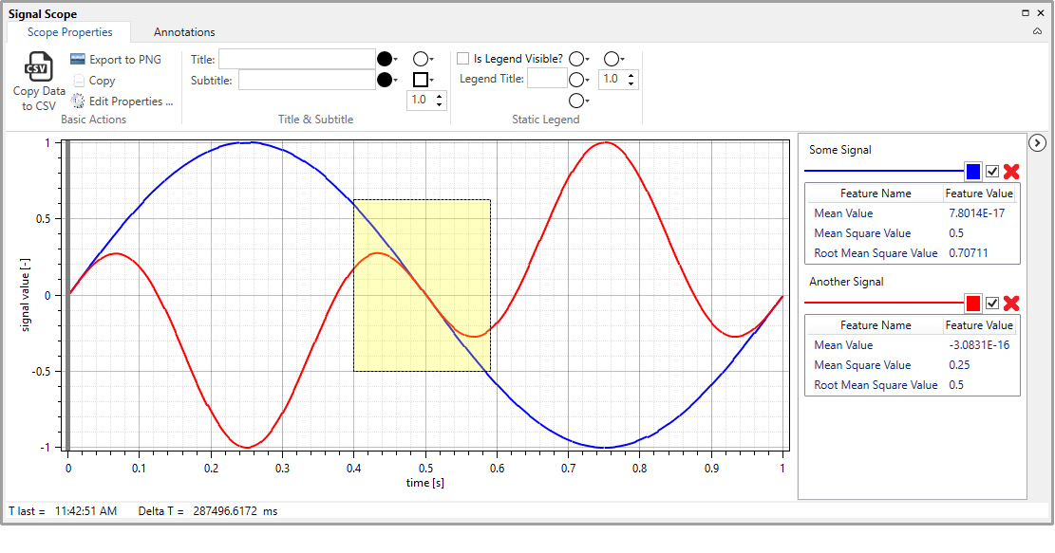Screen dimensions: 1055x553
Task: Open Edit Properties via its gear icon
Action: [78, 101]
